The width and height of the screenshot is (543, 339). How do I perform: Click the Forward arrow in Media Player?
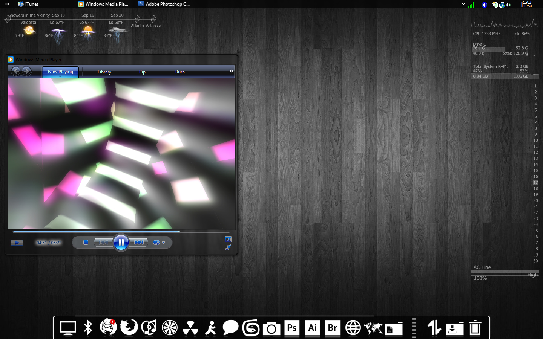[26, 71]
